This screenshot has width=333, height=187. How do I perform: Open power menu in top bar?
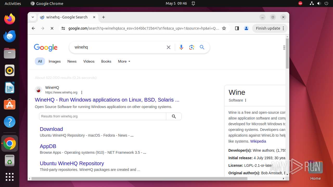coord(326,3)
